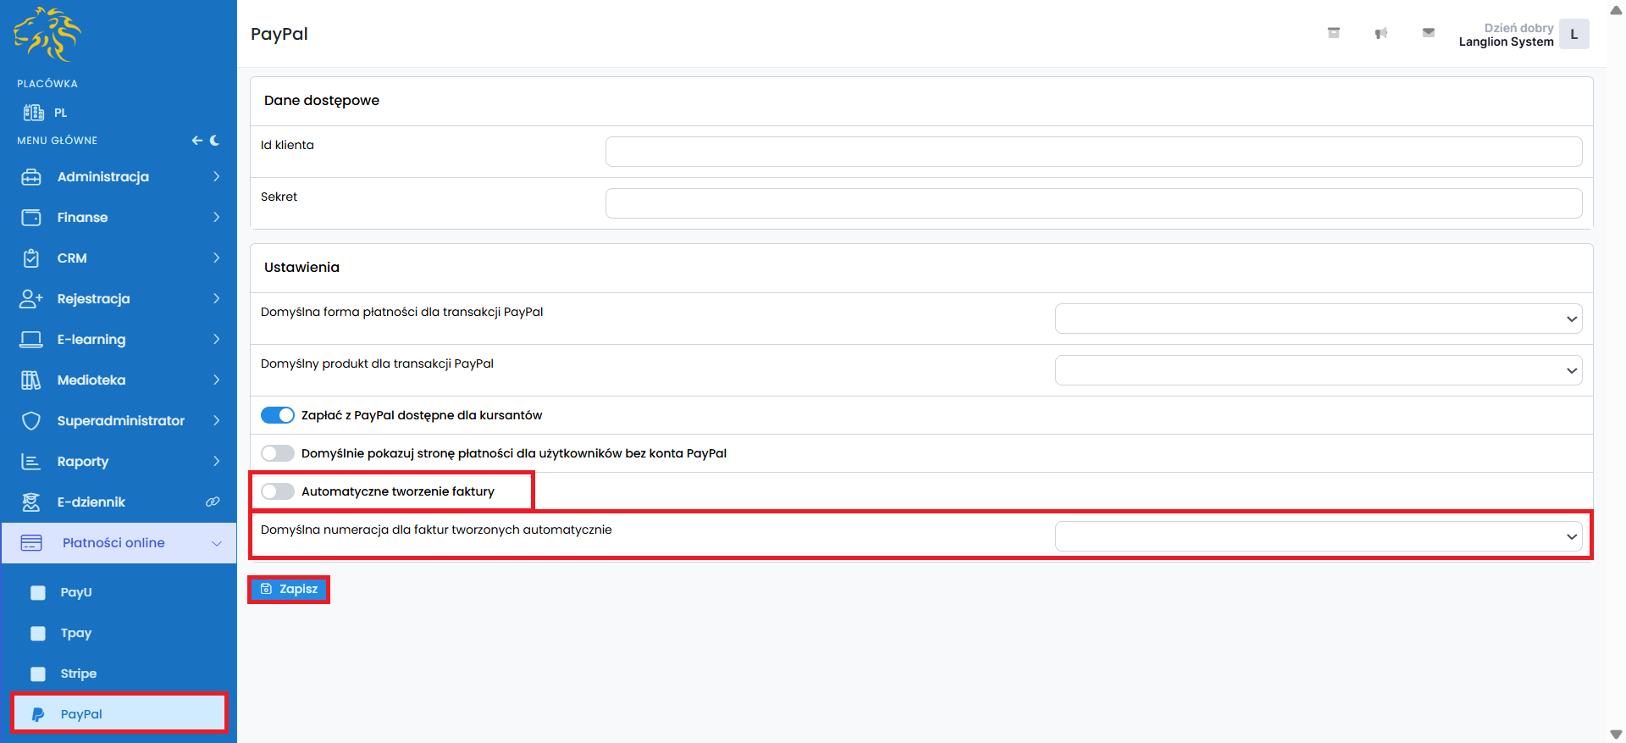Open Domyślna numeracja dla faktur dropdown
1626x743 pixels.
(x=1318, y=536)
